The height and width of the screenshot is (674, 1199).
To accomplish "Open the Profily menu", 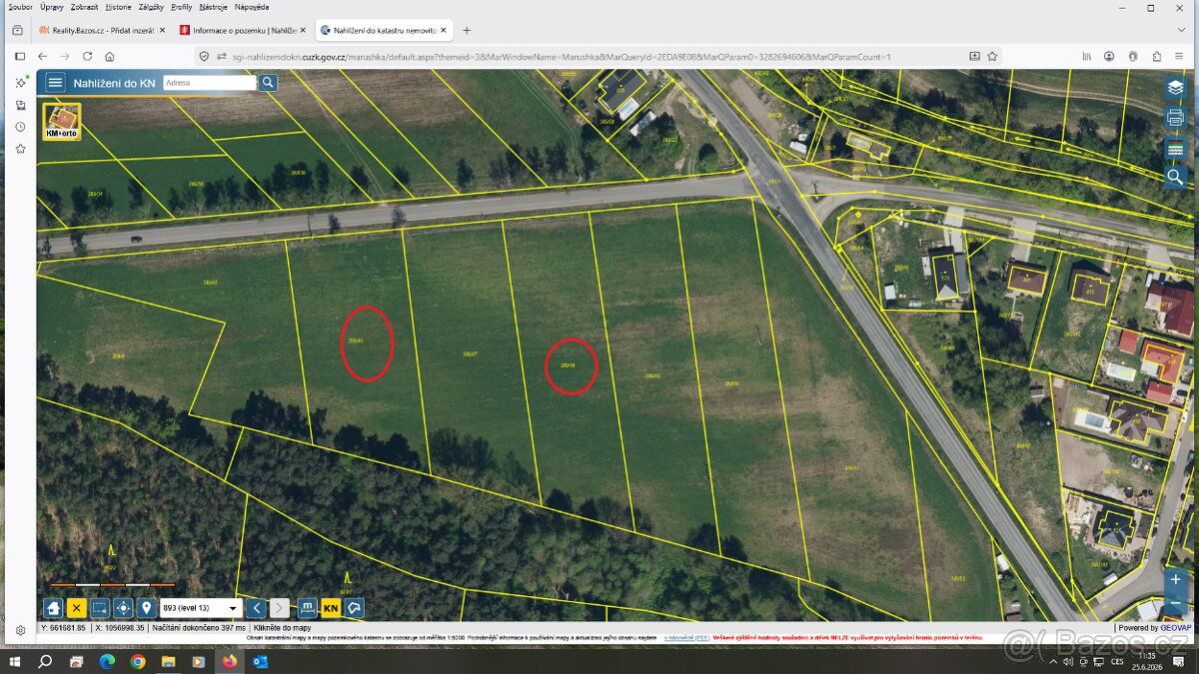I will click(x=182, y=7).
